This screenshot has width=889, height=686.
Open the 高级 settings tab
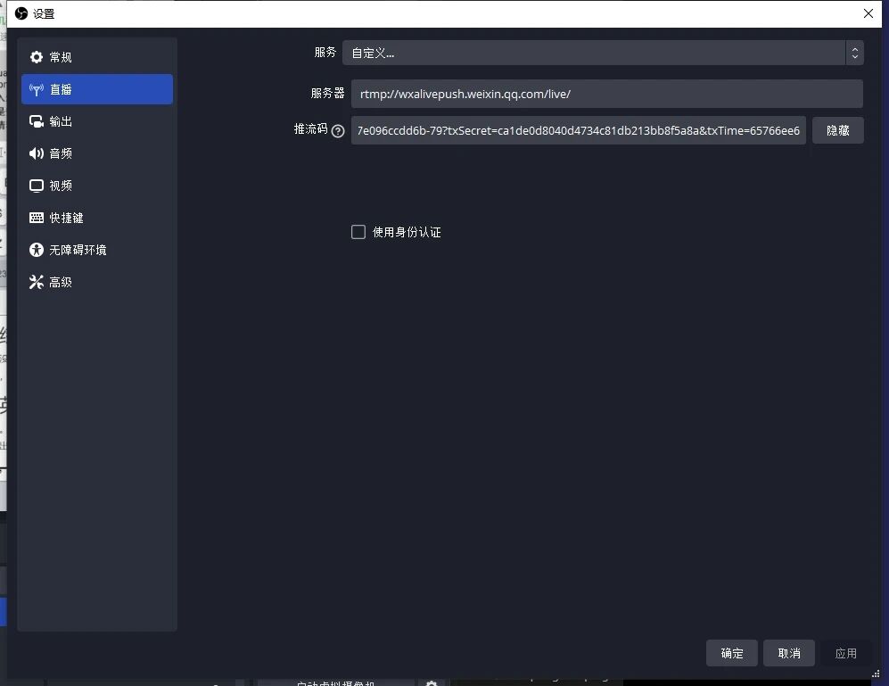pos(97,282)
